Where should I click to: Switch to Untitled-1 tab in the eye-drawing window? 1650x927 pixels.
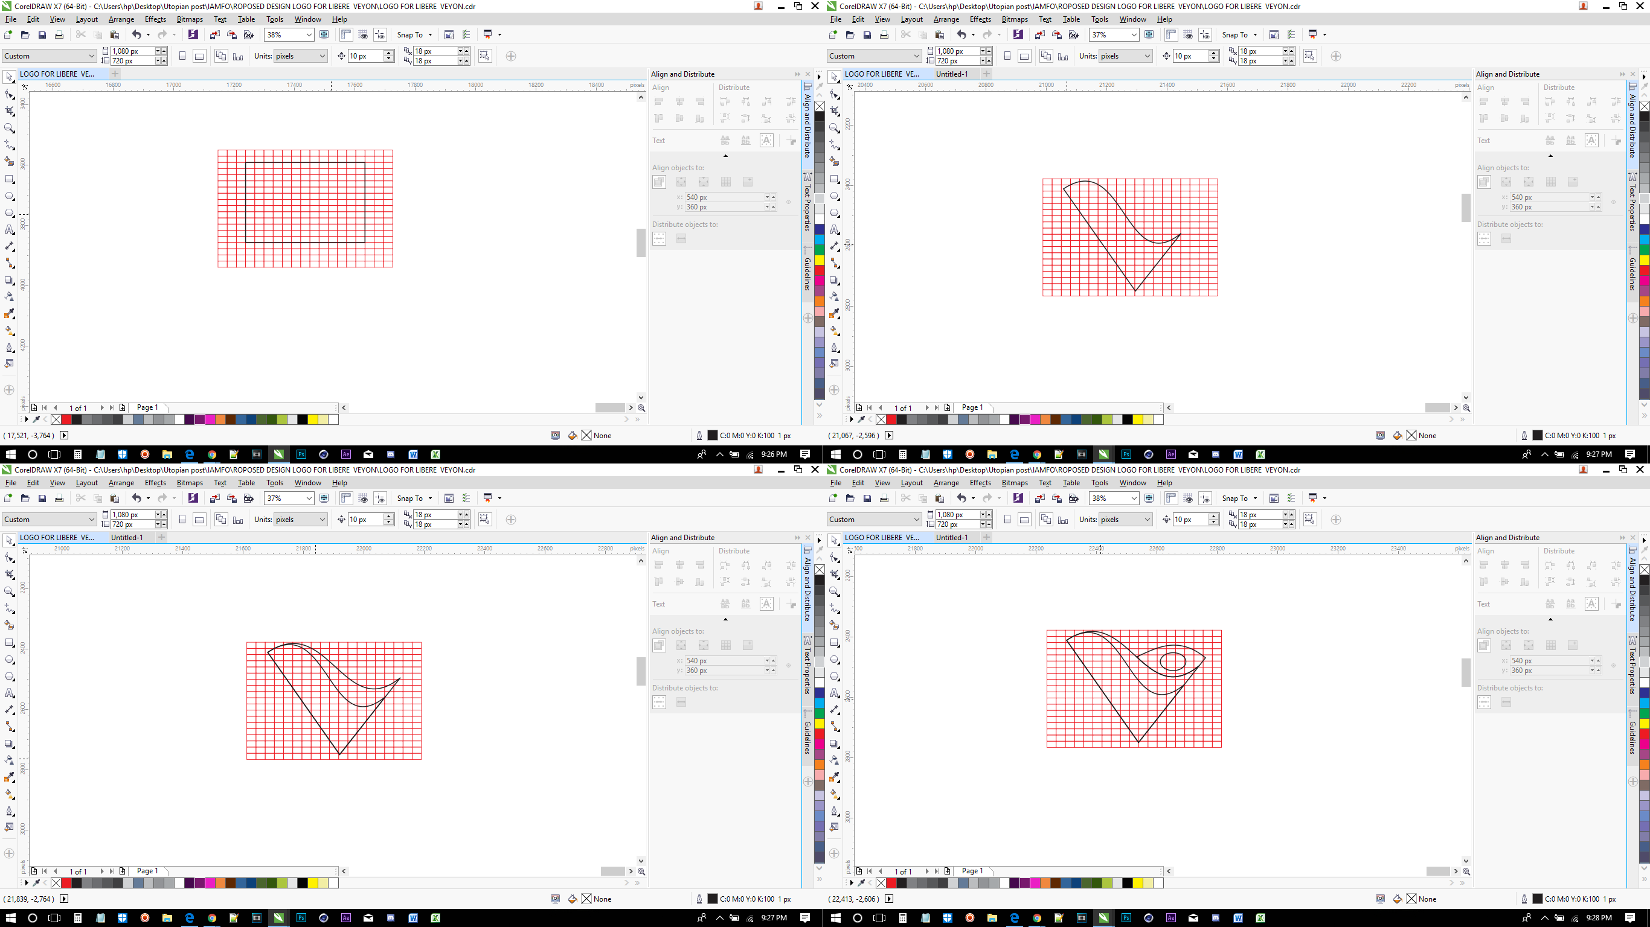(952, 537)
